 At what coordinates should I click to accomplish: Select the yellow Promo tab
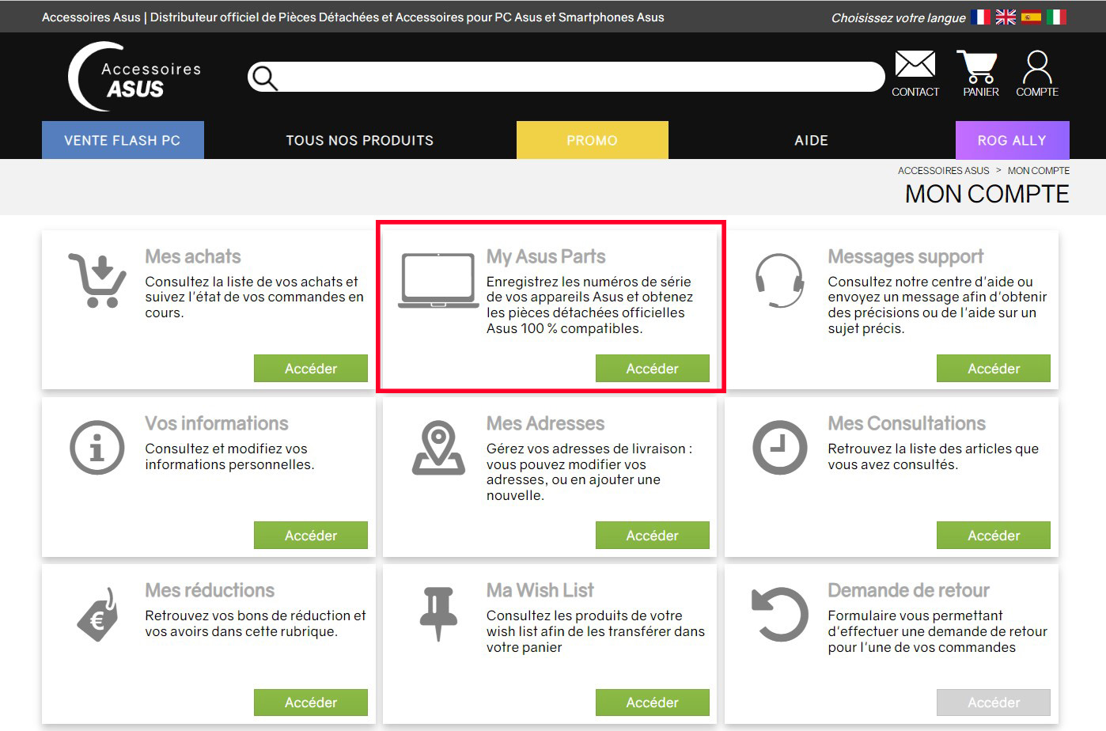[x=593, y=140]
